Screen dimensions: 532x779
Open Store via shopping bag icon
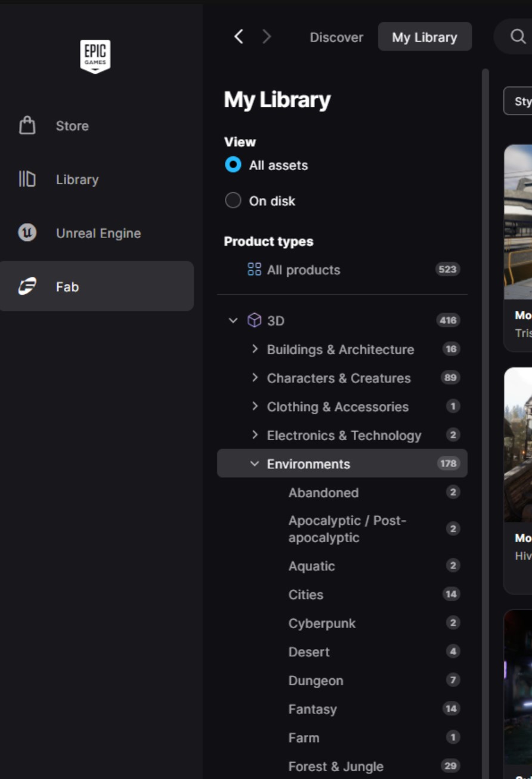27,125
